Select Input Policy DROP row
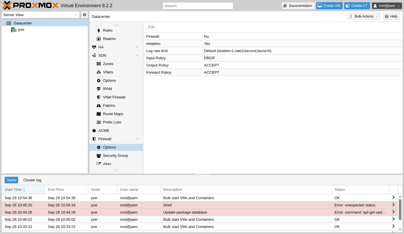Image resolution: width=404 pixels, height=234 pixels. 273,58
